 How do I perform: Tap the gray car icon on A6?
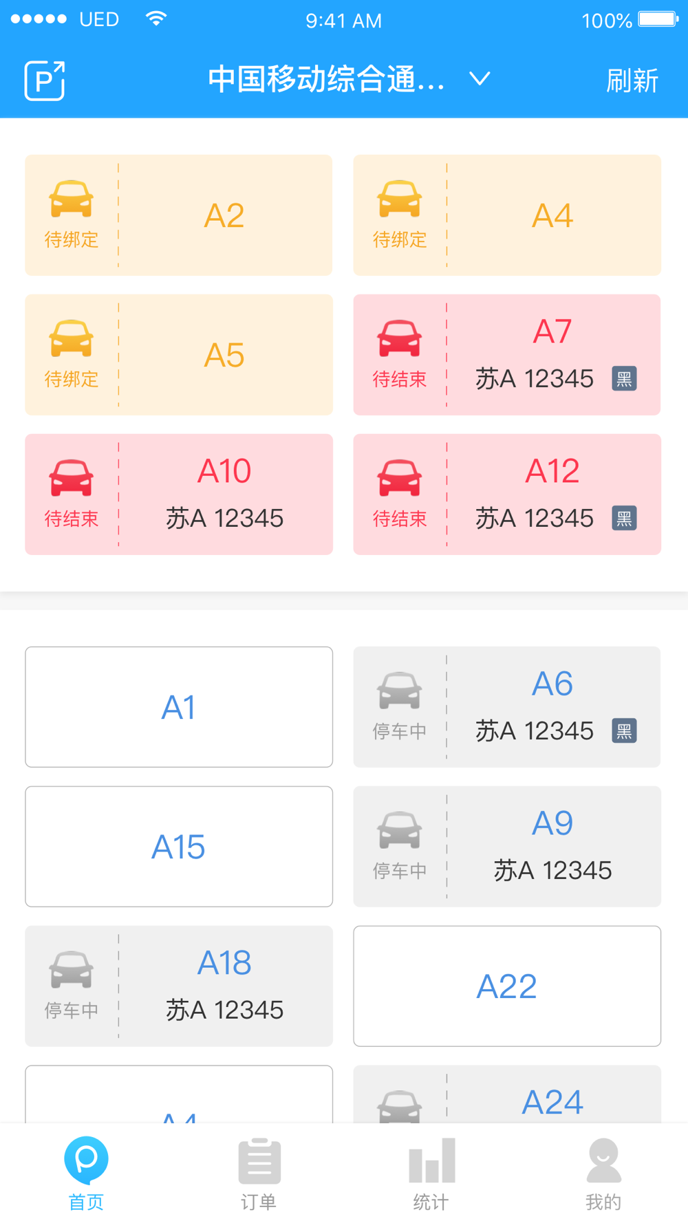(x=399, y=690)
